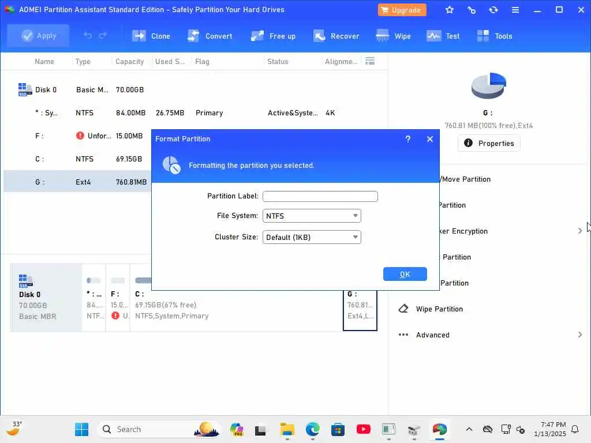Screen dimensions: 591x443
Task: Open Copilot preview from taskbar
Action: tap(237, 429)
